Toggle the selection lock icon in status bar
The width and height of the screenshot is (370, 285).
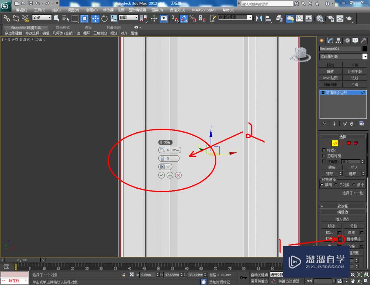(x=124, y=275)
